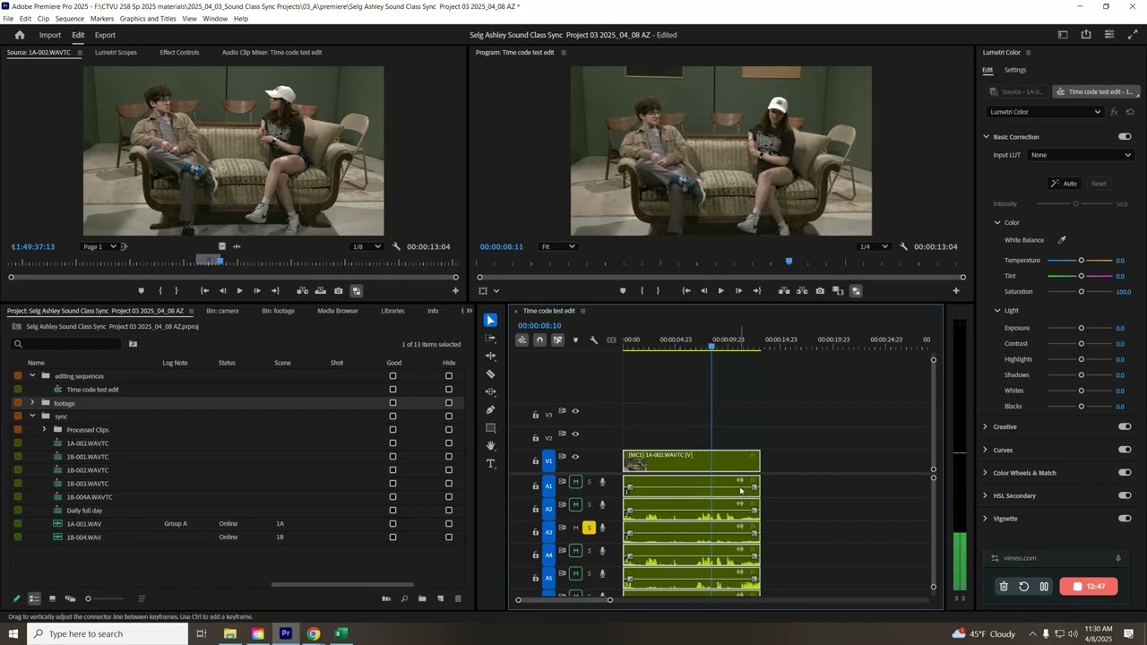Open the Graphics and Titles menu
The width and height of the screenshot is (1147, 645).
click(148, 19)
